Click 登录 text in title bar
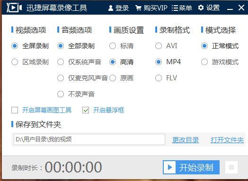The width and height of the screenshot is (248, 181). [x=122, y=8]
